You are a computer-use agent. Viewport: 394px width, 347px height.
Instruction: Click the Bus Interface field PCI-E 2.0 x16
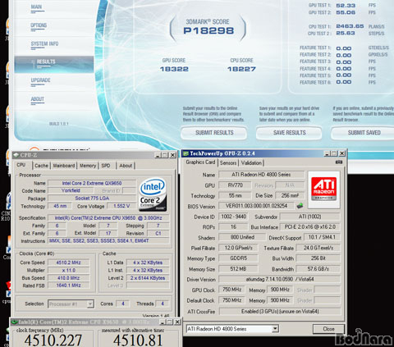pyautogui.click(x=310, y=227)
